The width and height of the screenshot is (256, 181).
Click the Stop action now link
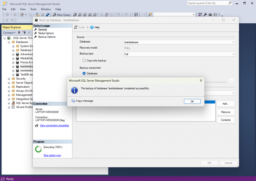[52, 155]
